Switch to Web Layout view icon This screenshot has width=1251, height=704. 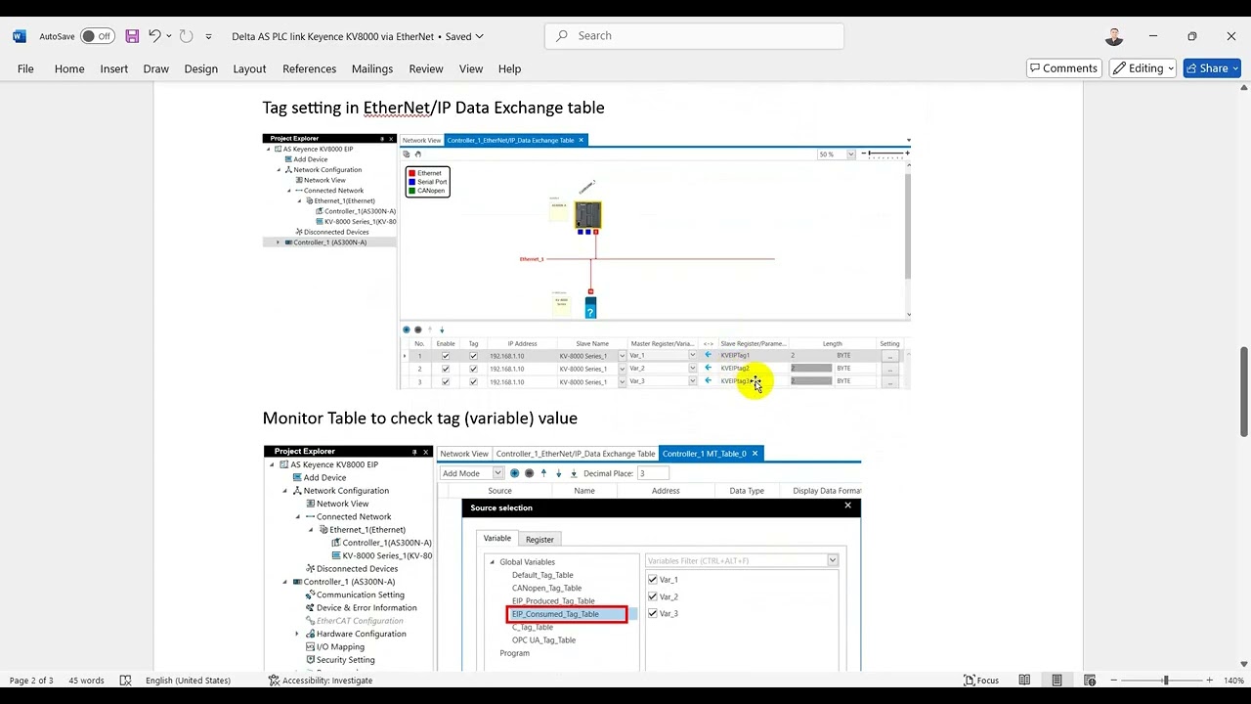pos(1089,681)
